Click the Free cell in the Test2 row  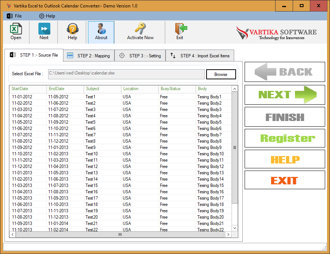(x=177, y=103)
